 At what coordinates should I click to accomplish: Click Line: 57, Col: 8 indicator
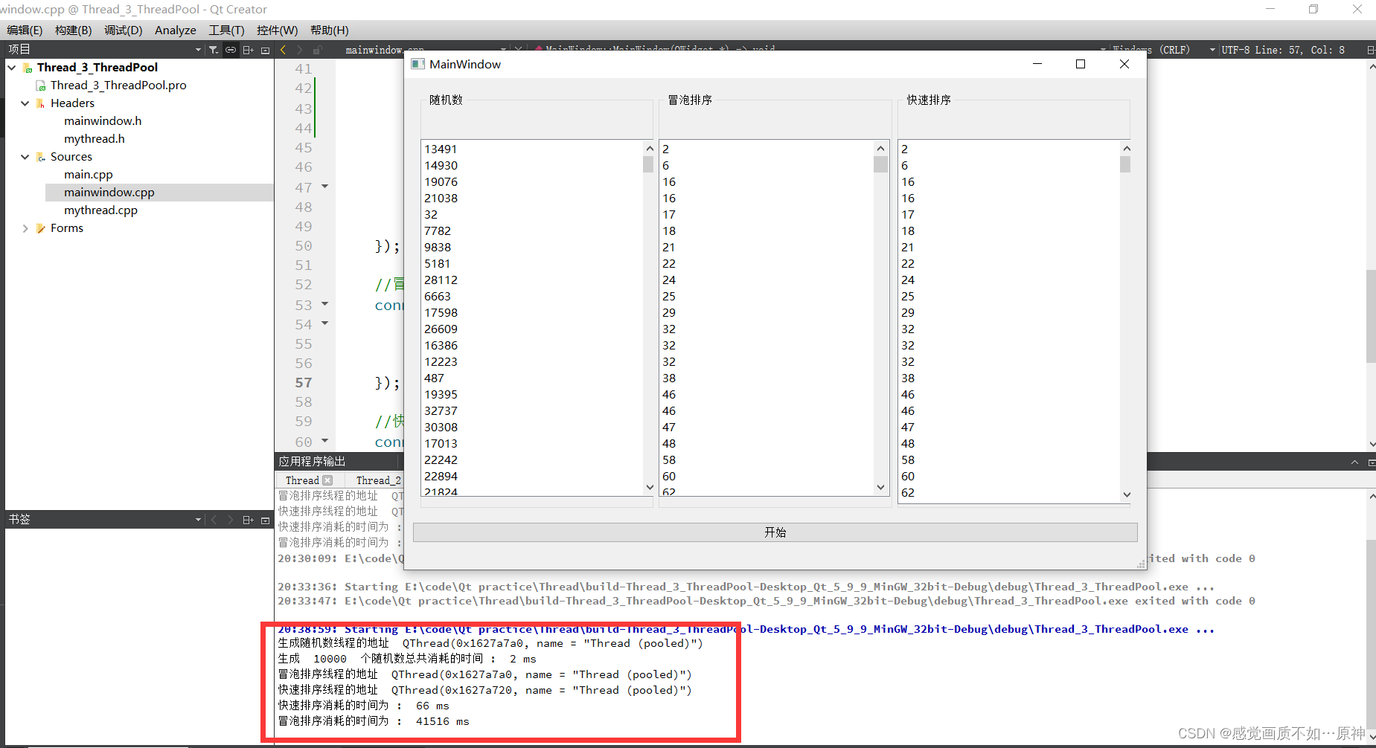[x=1300, y=50]
